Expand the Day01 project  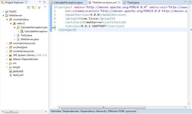click(3, 11)
